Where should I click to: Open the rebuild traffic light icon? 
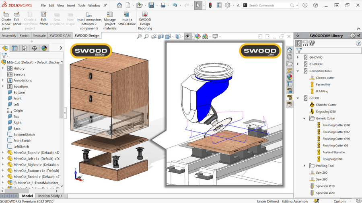coord(210,5)
